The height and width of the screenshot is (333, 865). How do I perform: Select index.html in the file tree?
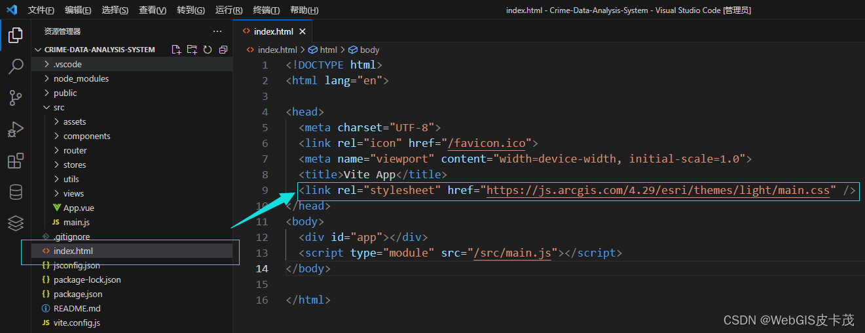[x=132, y=251]
